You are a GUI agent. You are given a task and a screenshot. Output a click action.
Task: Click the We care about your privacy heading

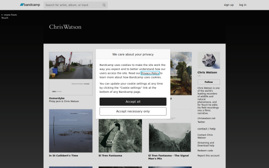[133, 54]
